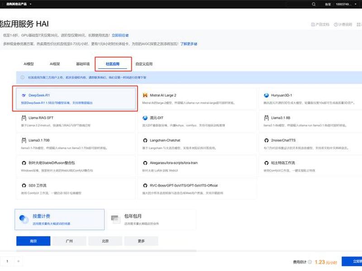Viewport: 362px width, 271px height.
Task: Click the Llama3.1 8B llama icon
Action: 266,118
